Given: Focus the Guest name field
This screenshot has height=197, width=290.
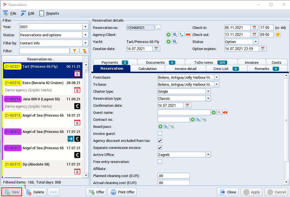Looking at the screenshot, I should (184, 112).
